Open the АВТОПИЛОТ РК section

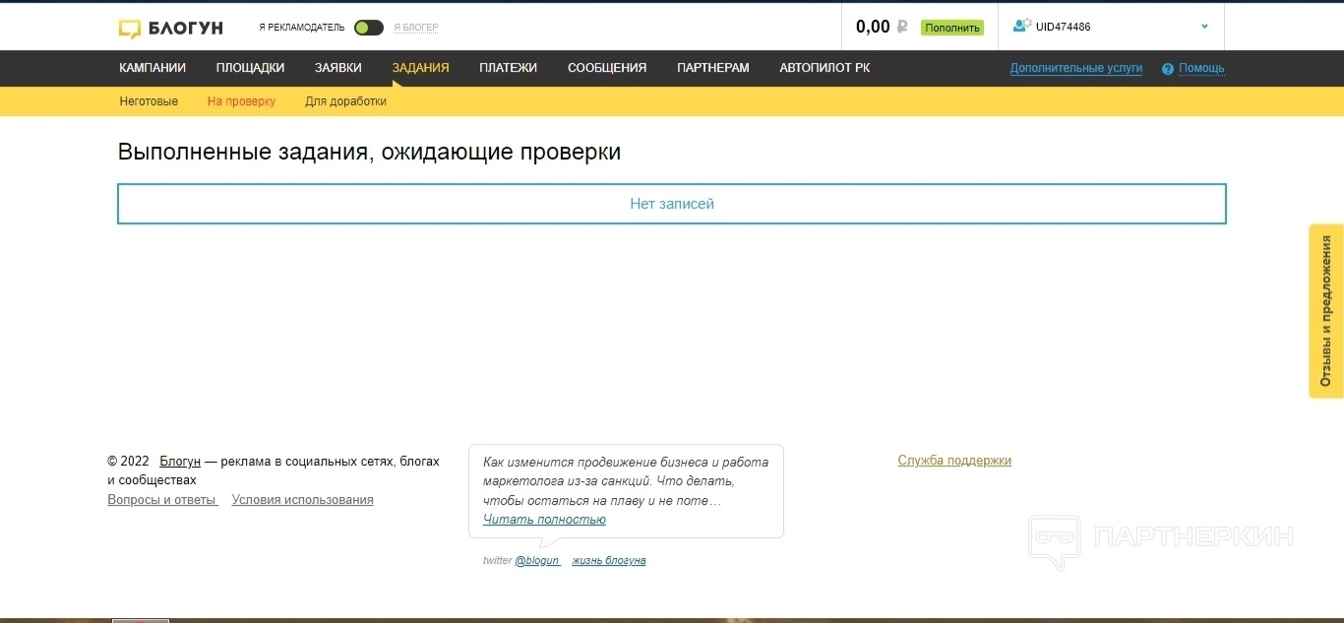pos(824,68)
